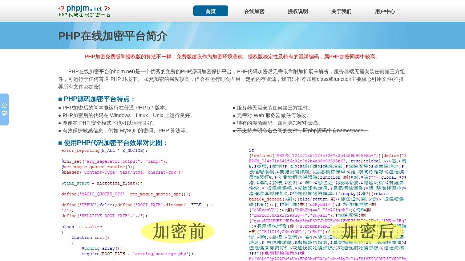
Task: Open the 授权说明 page link
Action: [298, 11]
